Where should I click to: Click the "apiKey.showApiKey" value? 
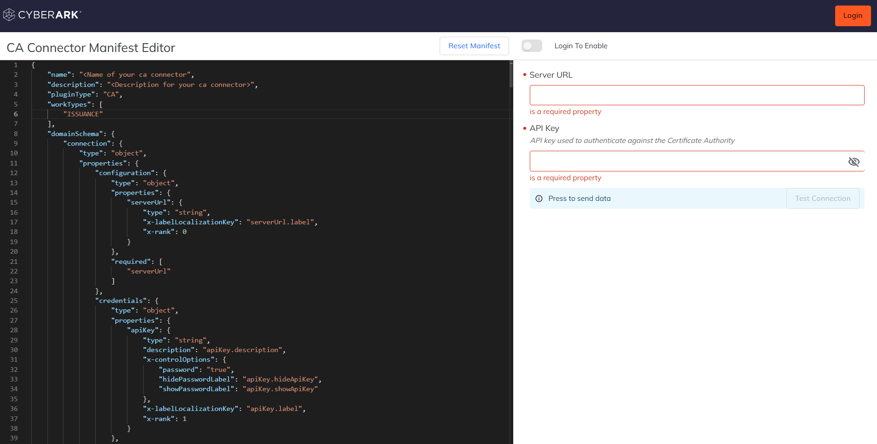point(280,389)
